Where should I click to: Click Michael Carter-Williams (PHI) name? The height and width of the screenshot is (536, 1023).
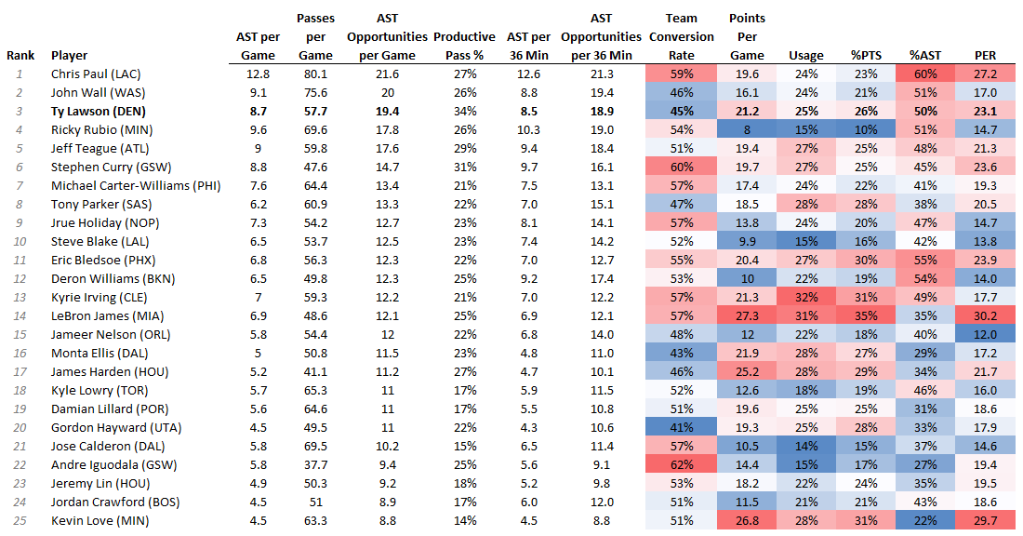(131, 186)
